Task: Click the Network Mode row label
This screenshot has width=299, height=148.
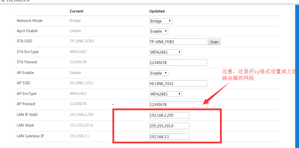Action: pos(30,21)
